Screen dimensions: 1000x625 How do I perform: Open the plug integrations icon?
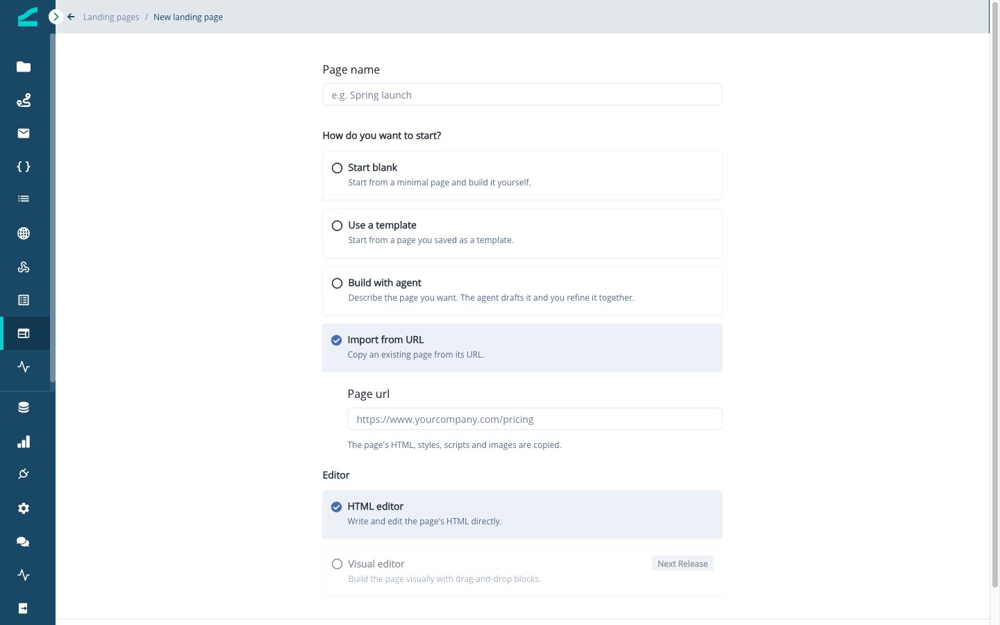[x=24, y=474]
